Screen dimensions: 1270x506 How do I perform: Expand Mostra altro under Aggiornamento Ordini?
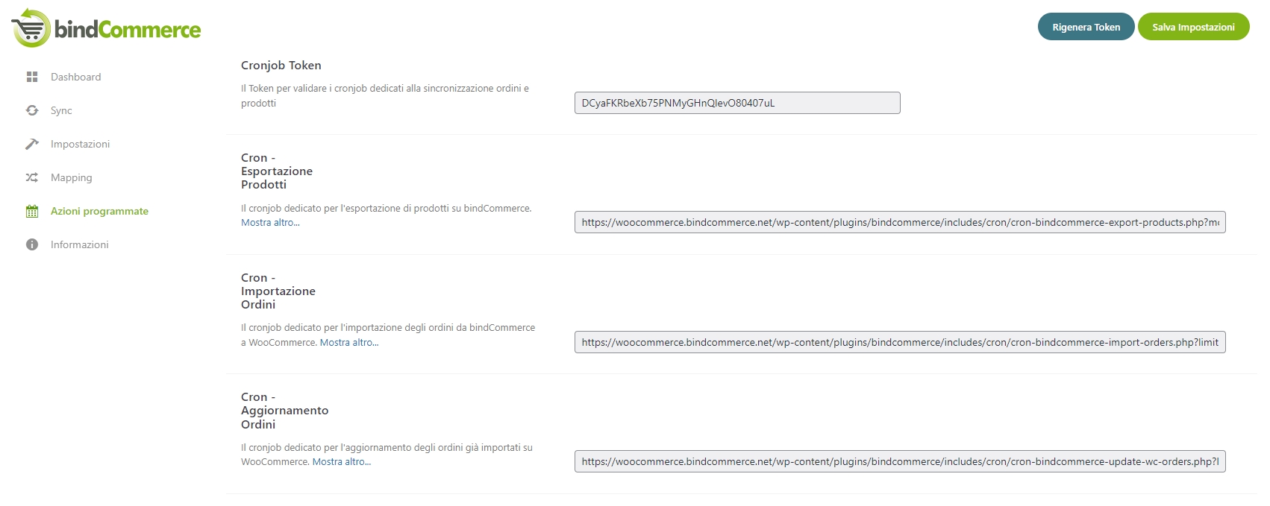[342, 462]
